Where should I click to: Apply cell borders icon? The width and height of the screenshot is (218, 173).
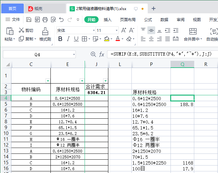pos(84,39)
